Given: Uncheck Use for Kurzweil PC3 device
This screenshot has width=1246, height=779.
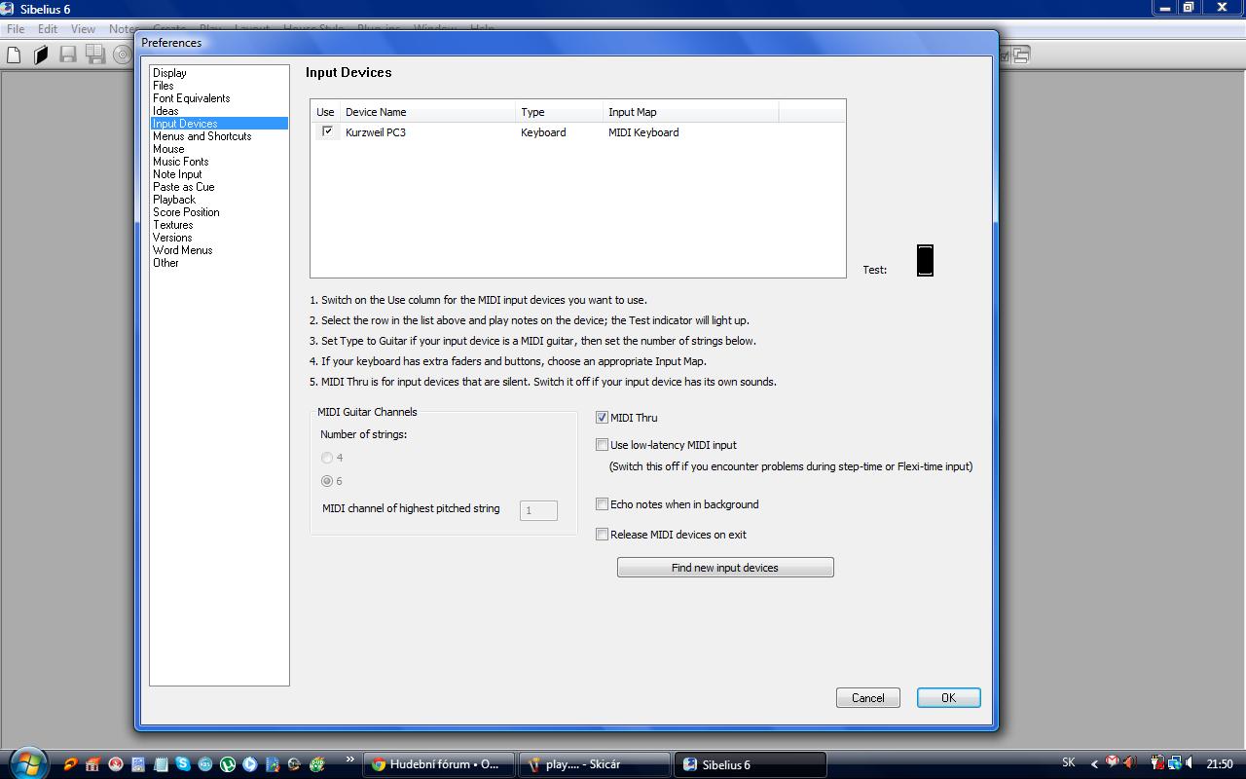Looking at the screenshot, I should pyautogui.click(x=327, y=131).
